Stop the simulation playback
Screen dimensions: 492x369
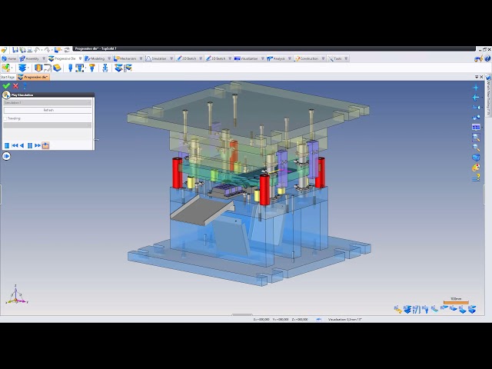click(7, 145)
